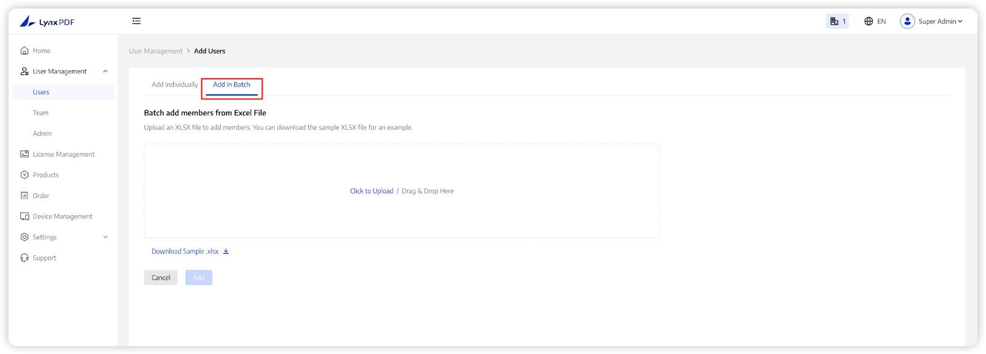
Task: Click the Cancel button
Action: point(161,278)
